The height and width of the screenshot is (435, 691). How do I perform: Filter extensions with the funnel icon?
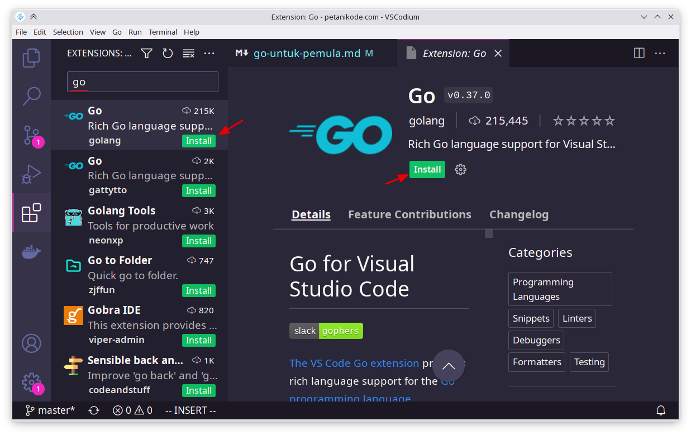(x=146, y=54)
